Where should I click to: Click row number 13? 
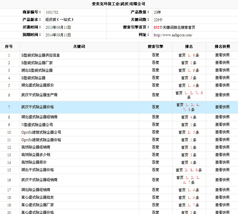pyautogui.click(x=9, y=155)
